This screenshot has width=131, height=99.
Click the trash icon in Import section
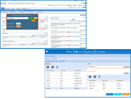point(99,77)
